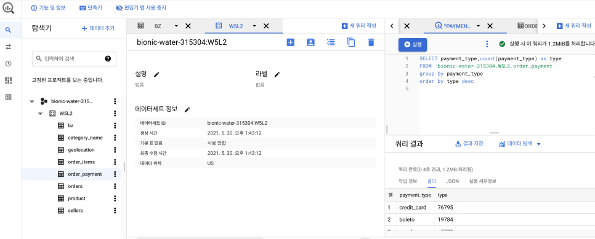Open the BI Engine icon in sidebar
595x239 pixels.
click(x=9, y=80)
